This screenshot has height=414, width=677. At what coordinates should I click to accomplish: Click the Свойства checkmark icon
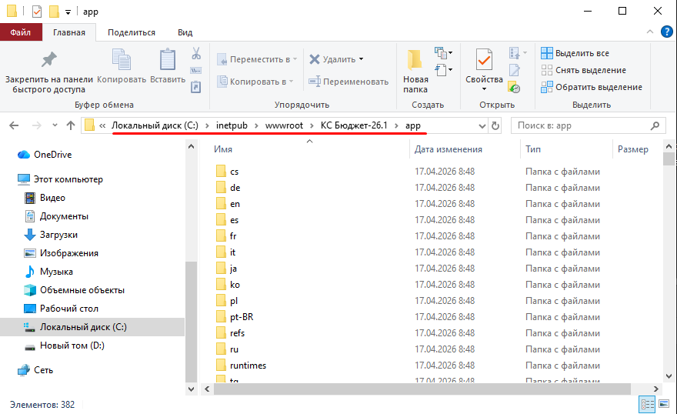(484, 59)
